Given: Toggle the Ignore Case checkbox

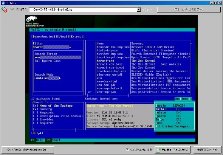Looking at the screenshot, I should coord(37,61).
